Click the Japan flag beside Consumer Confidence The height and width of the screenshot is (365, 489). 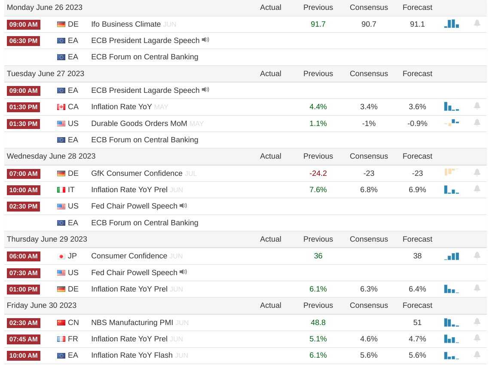[61, 256]
